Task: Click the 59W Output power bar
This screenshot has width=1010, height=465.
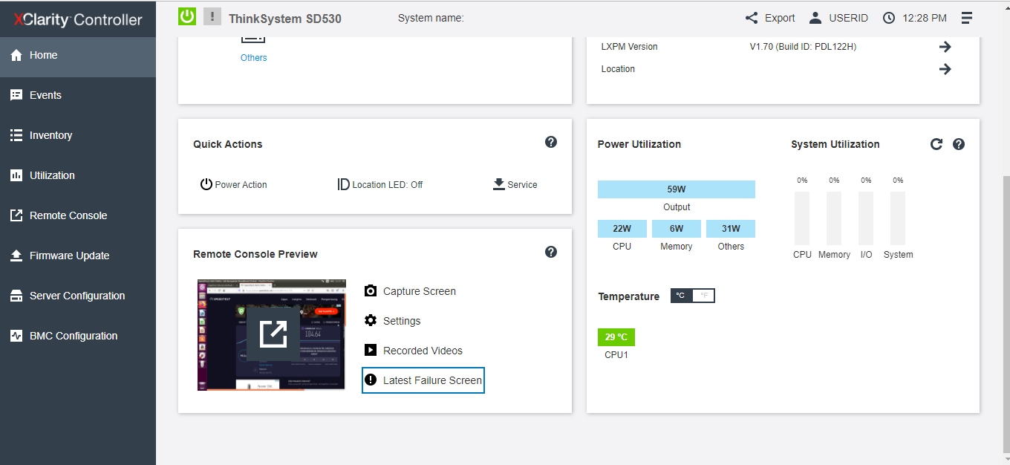Action: coord(676,189)
